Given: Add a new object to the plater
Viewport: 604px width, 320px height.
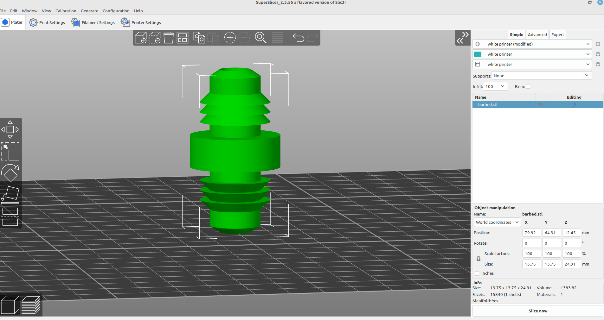Looking at the screenshot, I should click(141, 38).
